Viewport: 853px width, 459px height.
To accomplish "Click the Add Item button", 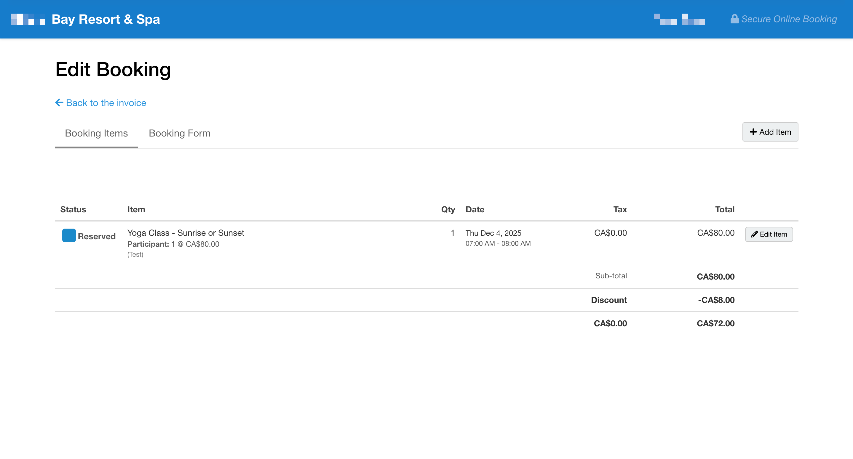I will [x=770, y=132].
